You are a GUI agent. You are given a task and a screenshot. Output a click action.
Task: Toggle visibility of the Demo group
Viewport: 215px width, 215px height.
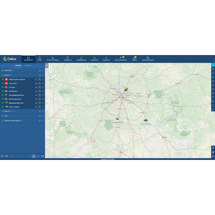coord(3,75)
